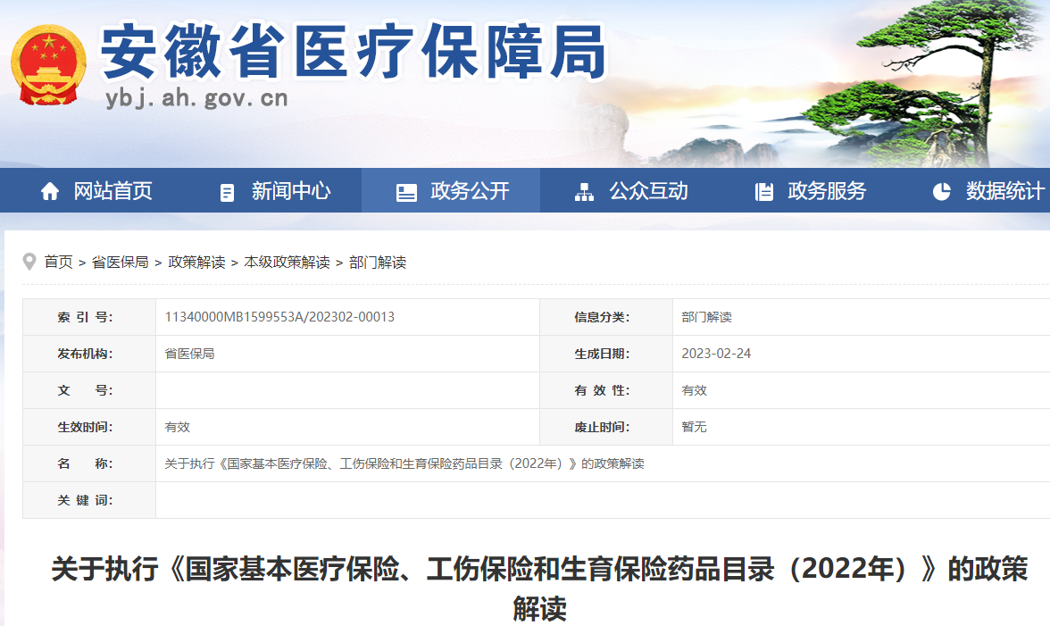
Task: Open the 网站首页 menu item
Action: [x=113, y=191]
